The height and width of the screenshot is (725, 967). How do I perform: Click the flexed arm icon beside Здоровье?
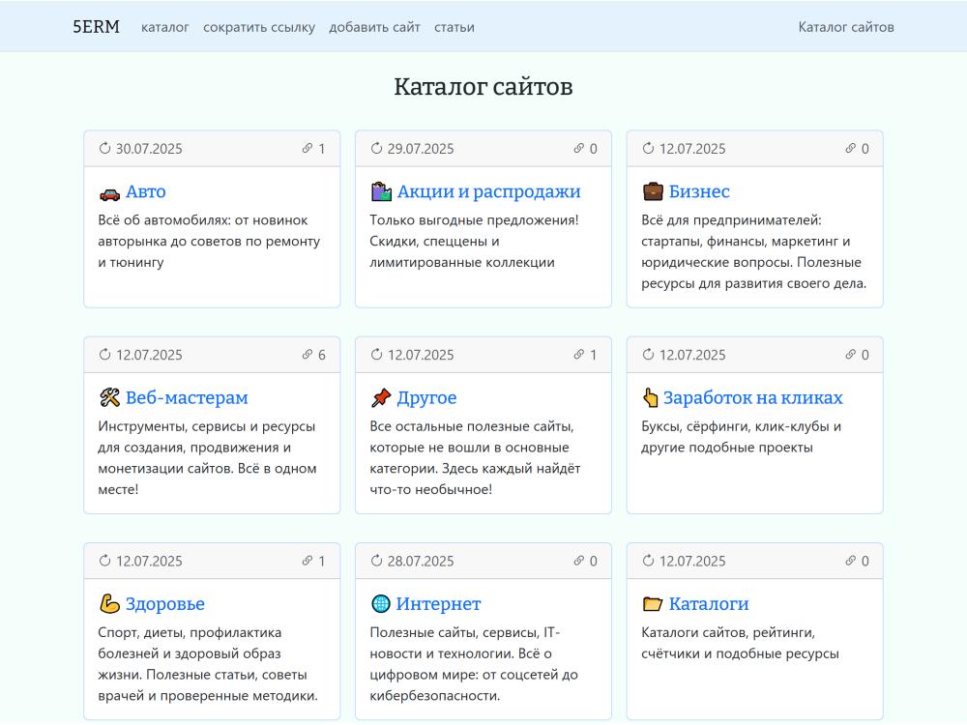pos(110,603)
